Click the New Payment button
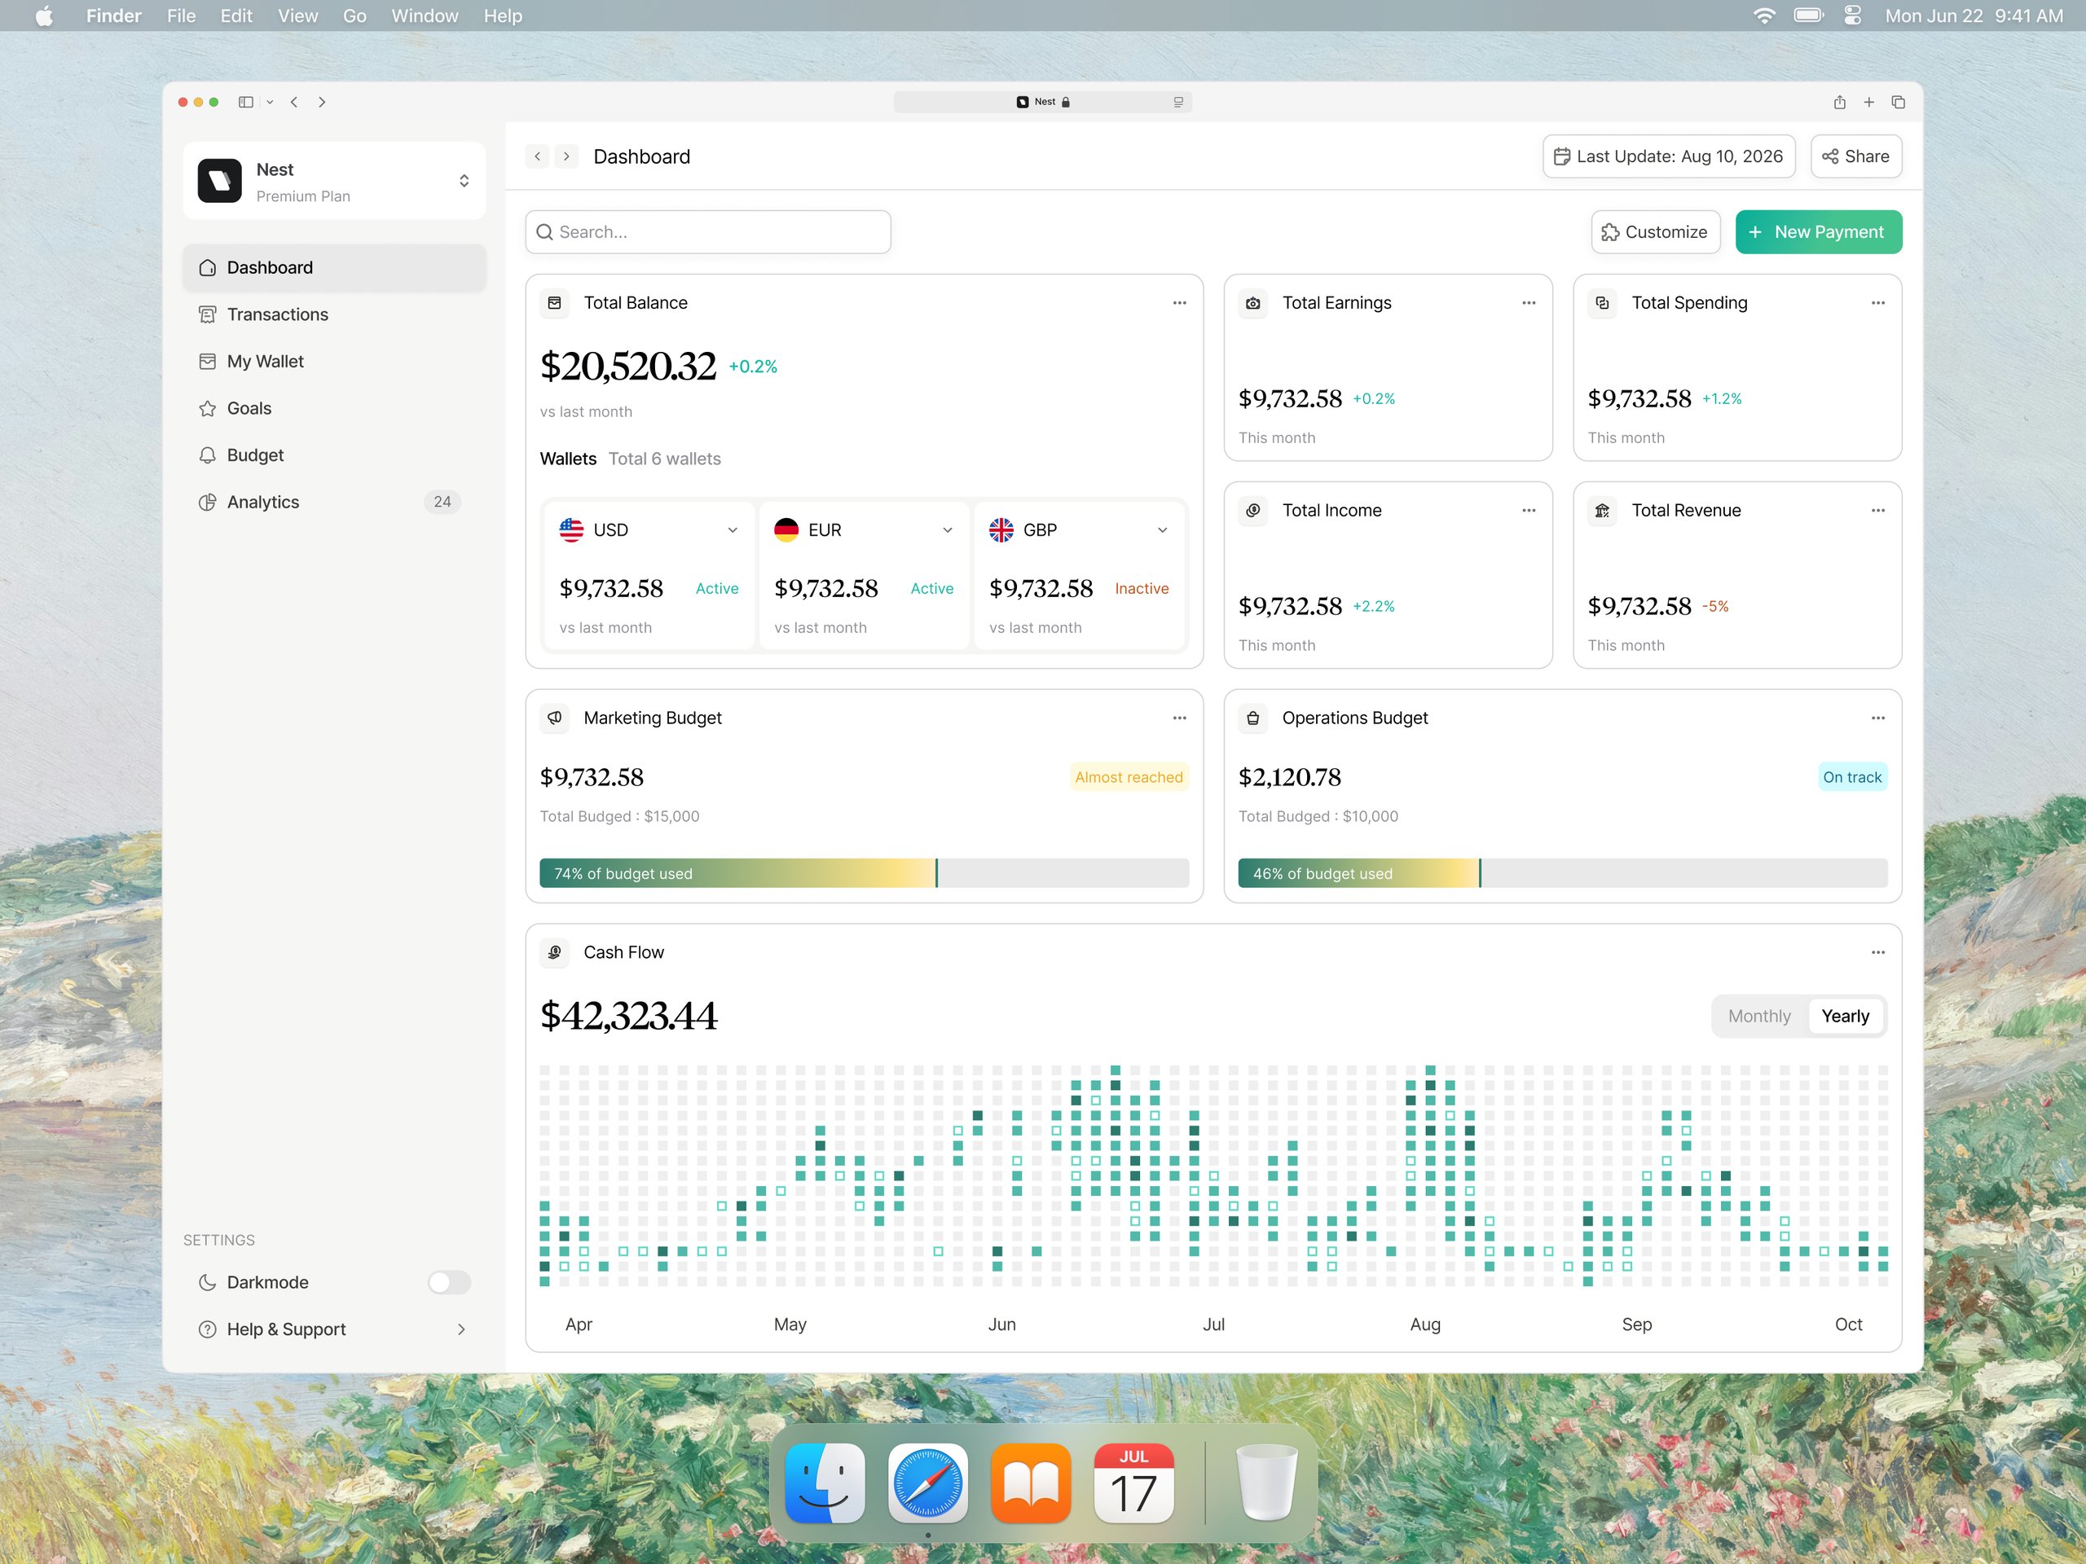Screen dimensions: 2086x1564 (1818, 232)
